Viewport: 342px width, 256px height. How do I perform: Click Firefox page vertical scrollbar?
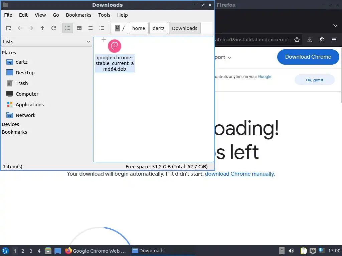[x=341, y=75]
